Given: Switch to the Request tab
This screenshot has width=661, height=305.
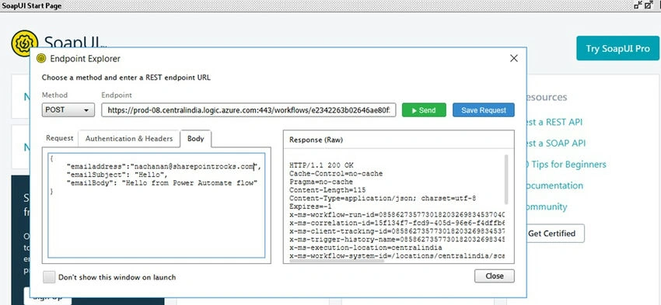Looking at the screenshot, I should tap(59, 138).
